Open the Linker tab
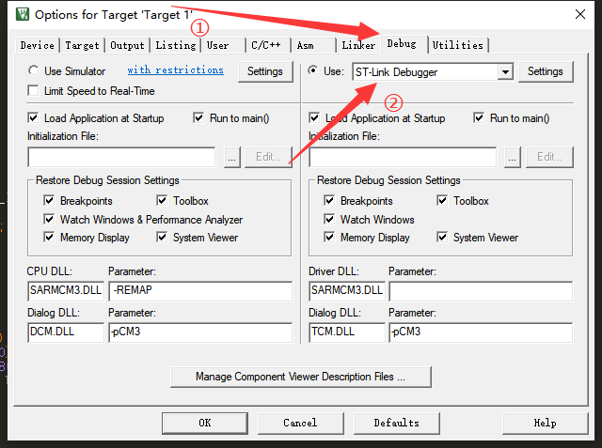The image size is (602, 448). tap(358, 45)
